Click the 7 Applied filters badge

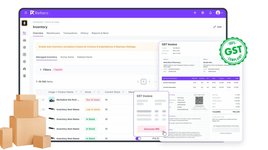pos(58,70)
